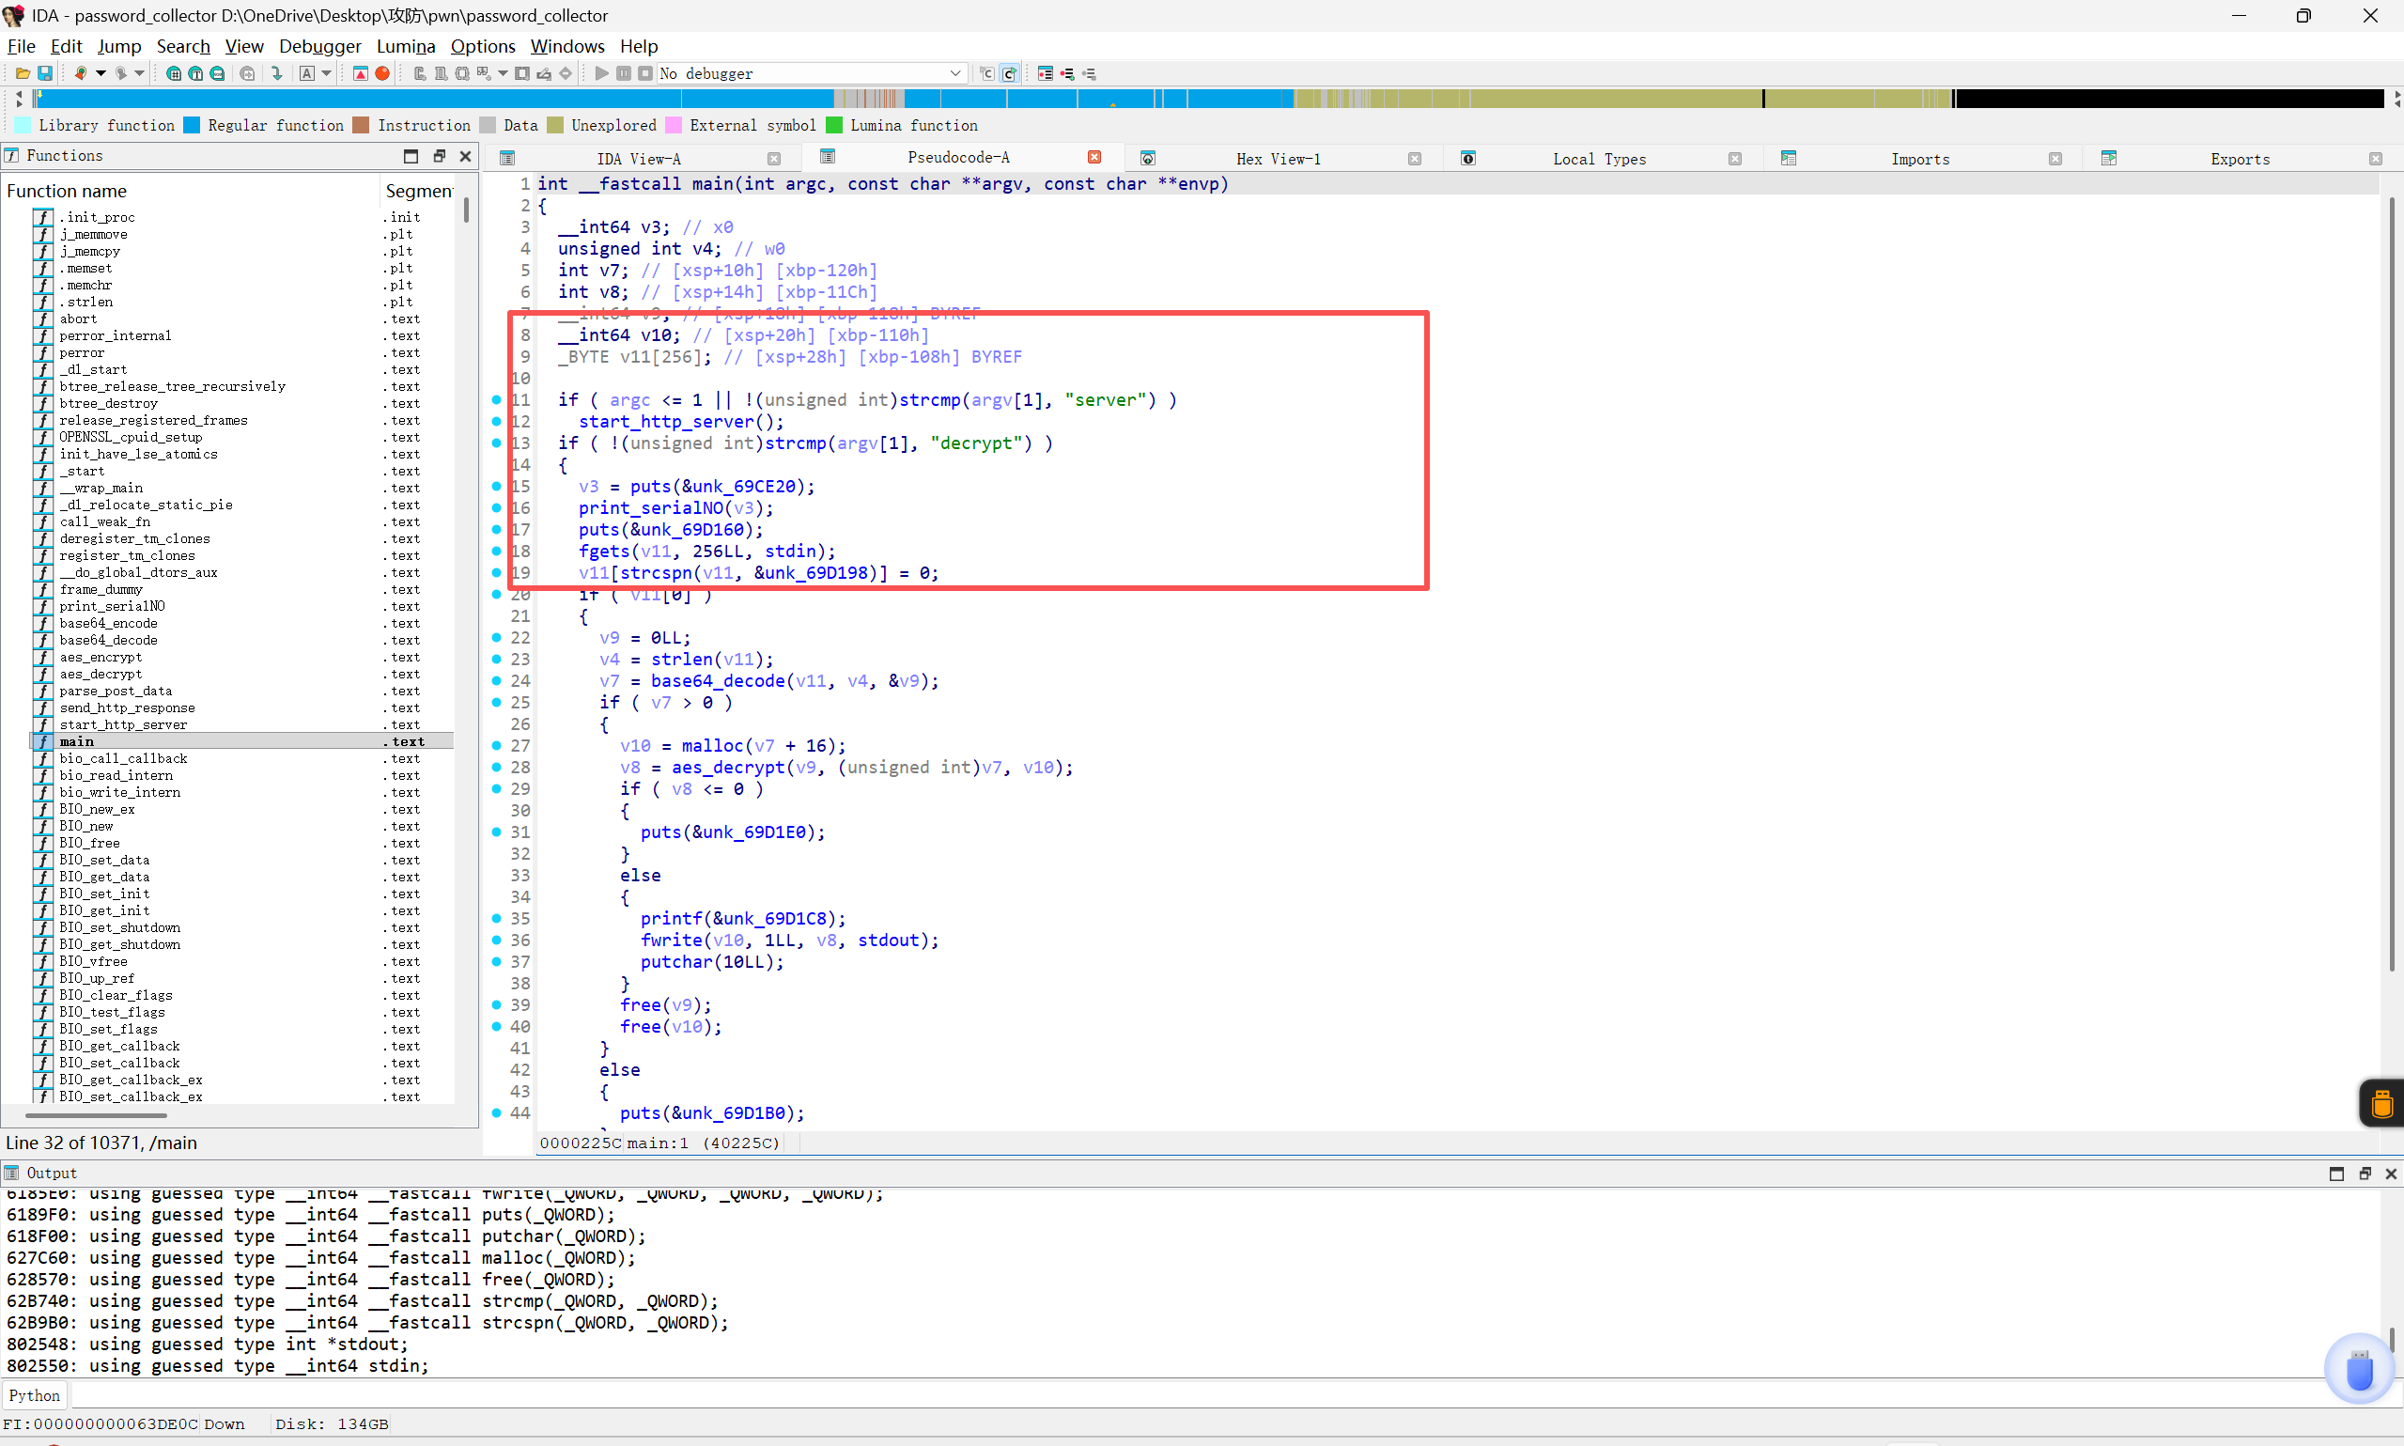2404x1446 pixels.
Task: Switch to the Exports tab
Action: pyautogui.click(x=2240, y=159)
